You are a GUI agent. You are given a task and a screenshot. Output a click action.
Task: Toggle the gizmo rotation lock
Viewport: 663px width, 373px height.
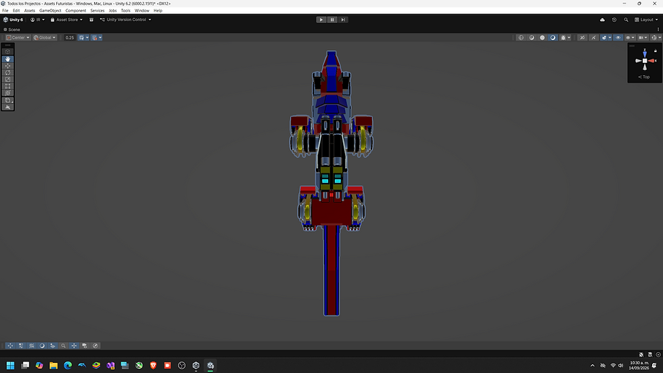point(656,51)
